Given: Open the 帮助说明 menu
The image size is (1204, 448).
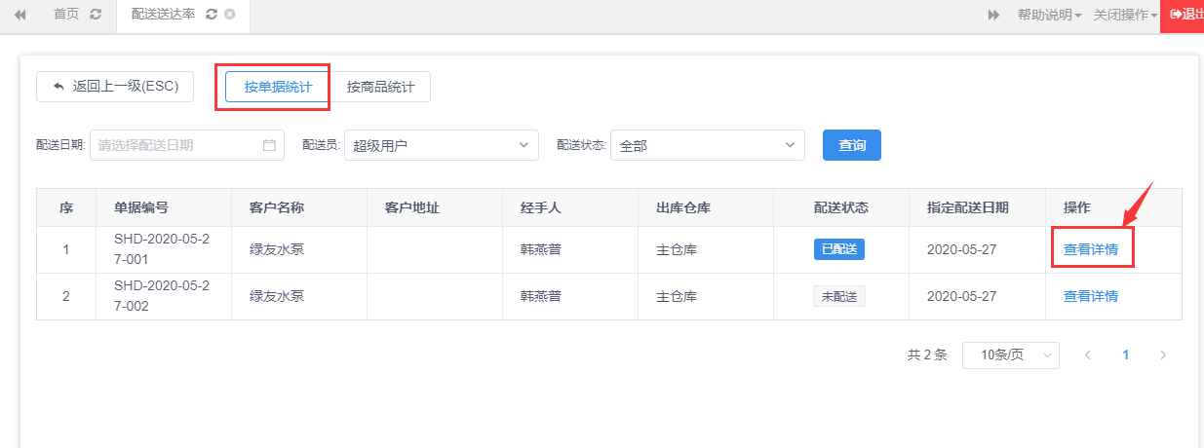Looking at the screenshot, I should 1049,15.
